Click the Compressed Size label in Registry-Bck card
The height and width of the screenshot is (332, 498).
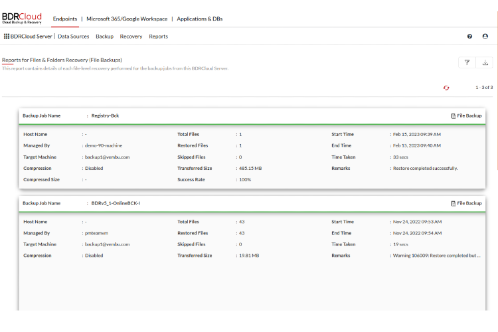tap(41, 179)
